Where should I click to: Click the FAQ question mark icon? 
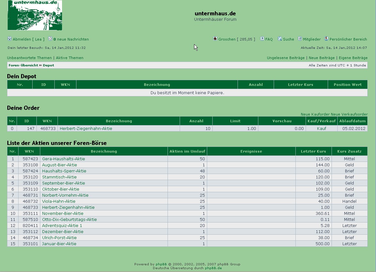262,39
